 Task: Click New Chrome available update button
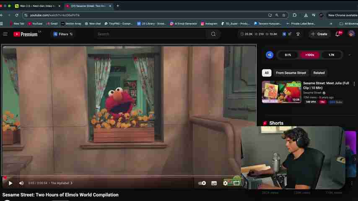click(342, 15)
